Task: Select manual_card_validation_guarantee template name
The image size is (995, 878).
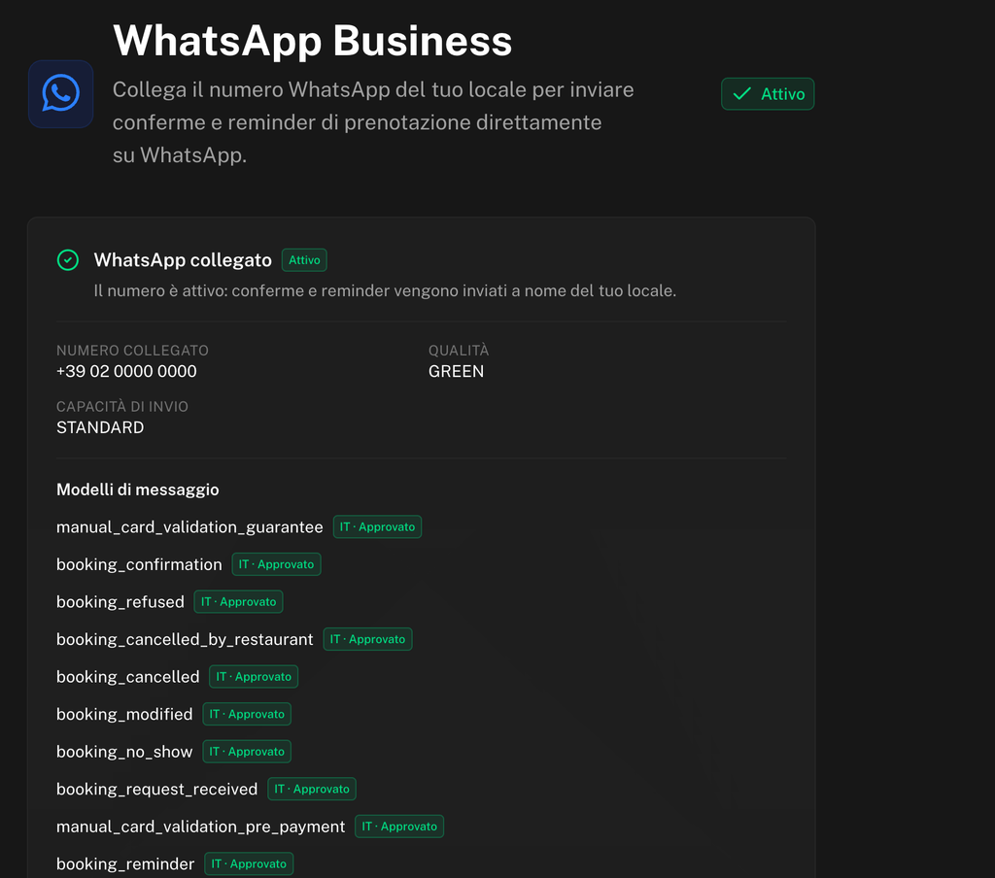Action: tap(189, 527)
